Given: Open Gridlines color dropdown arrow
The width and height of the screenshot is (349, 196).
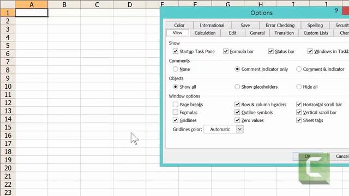Looking at the screenshot, I should [x=240, y=130].
